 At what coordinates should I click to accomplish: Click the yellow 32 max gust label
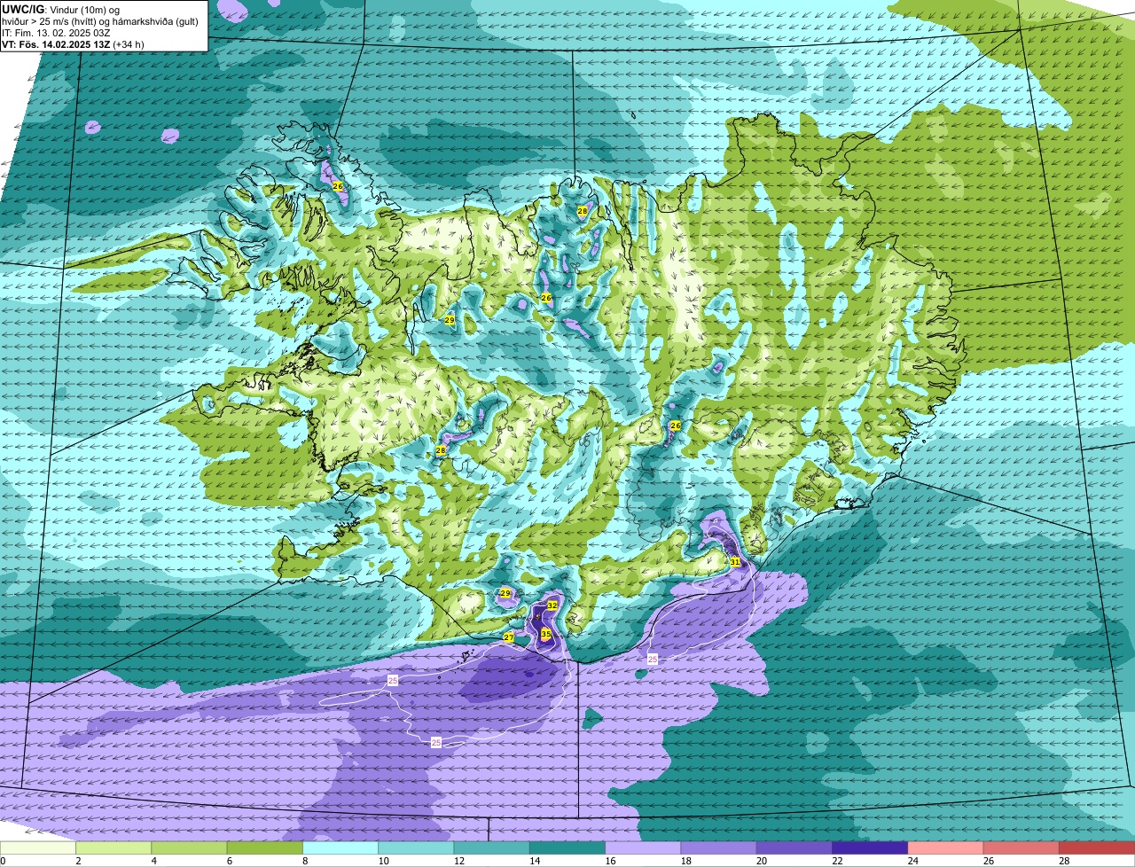click(552, 605)
